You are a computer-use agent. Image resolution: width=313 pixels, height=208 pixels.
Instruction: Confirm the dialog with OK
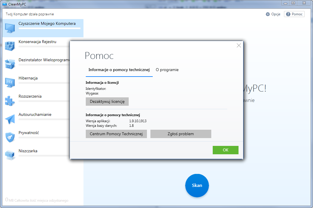coord(225,150)
